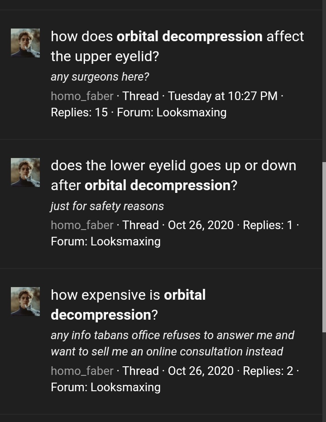Click the 'Tuesday at 10:27 PM' timestamp
This screenshot has height=422, width=326.
pos(222,96)
